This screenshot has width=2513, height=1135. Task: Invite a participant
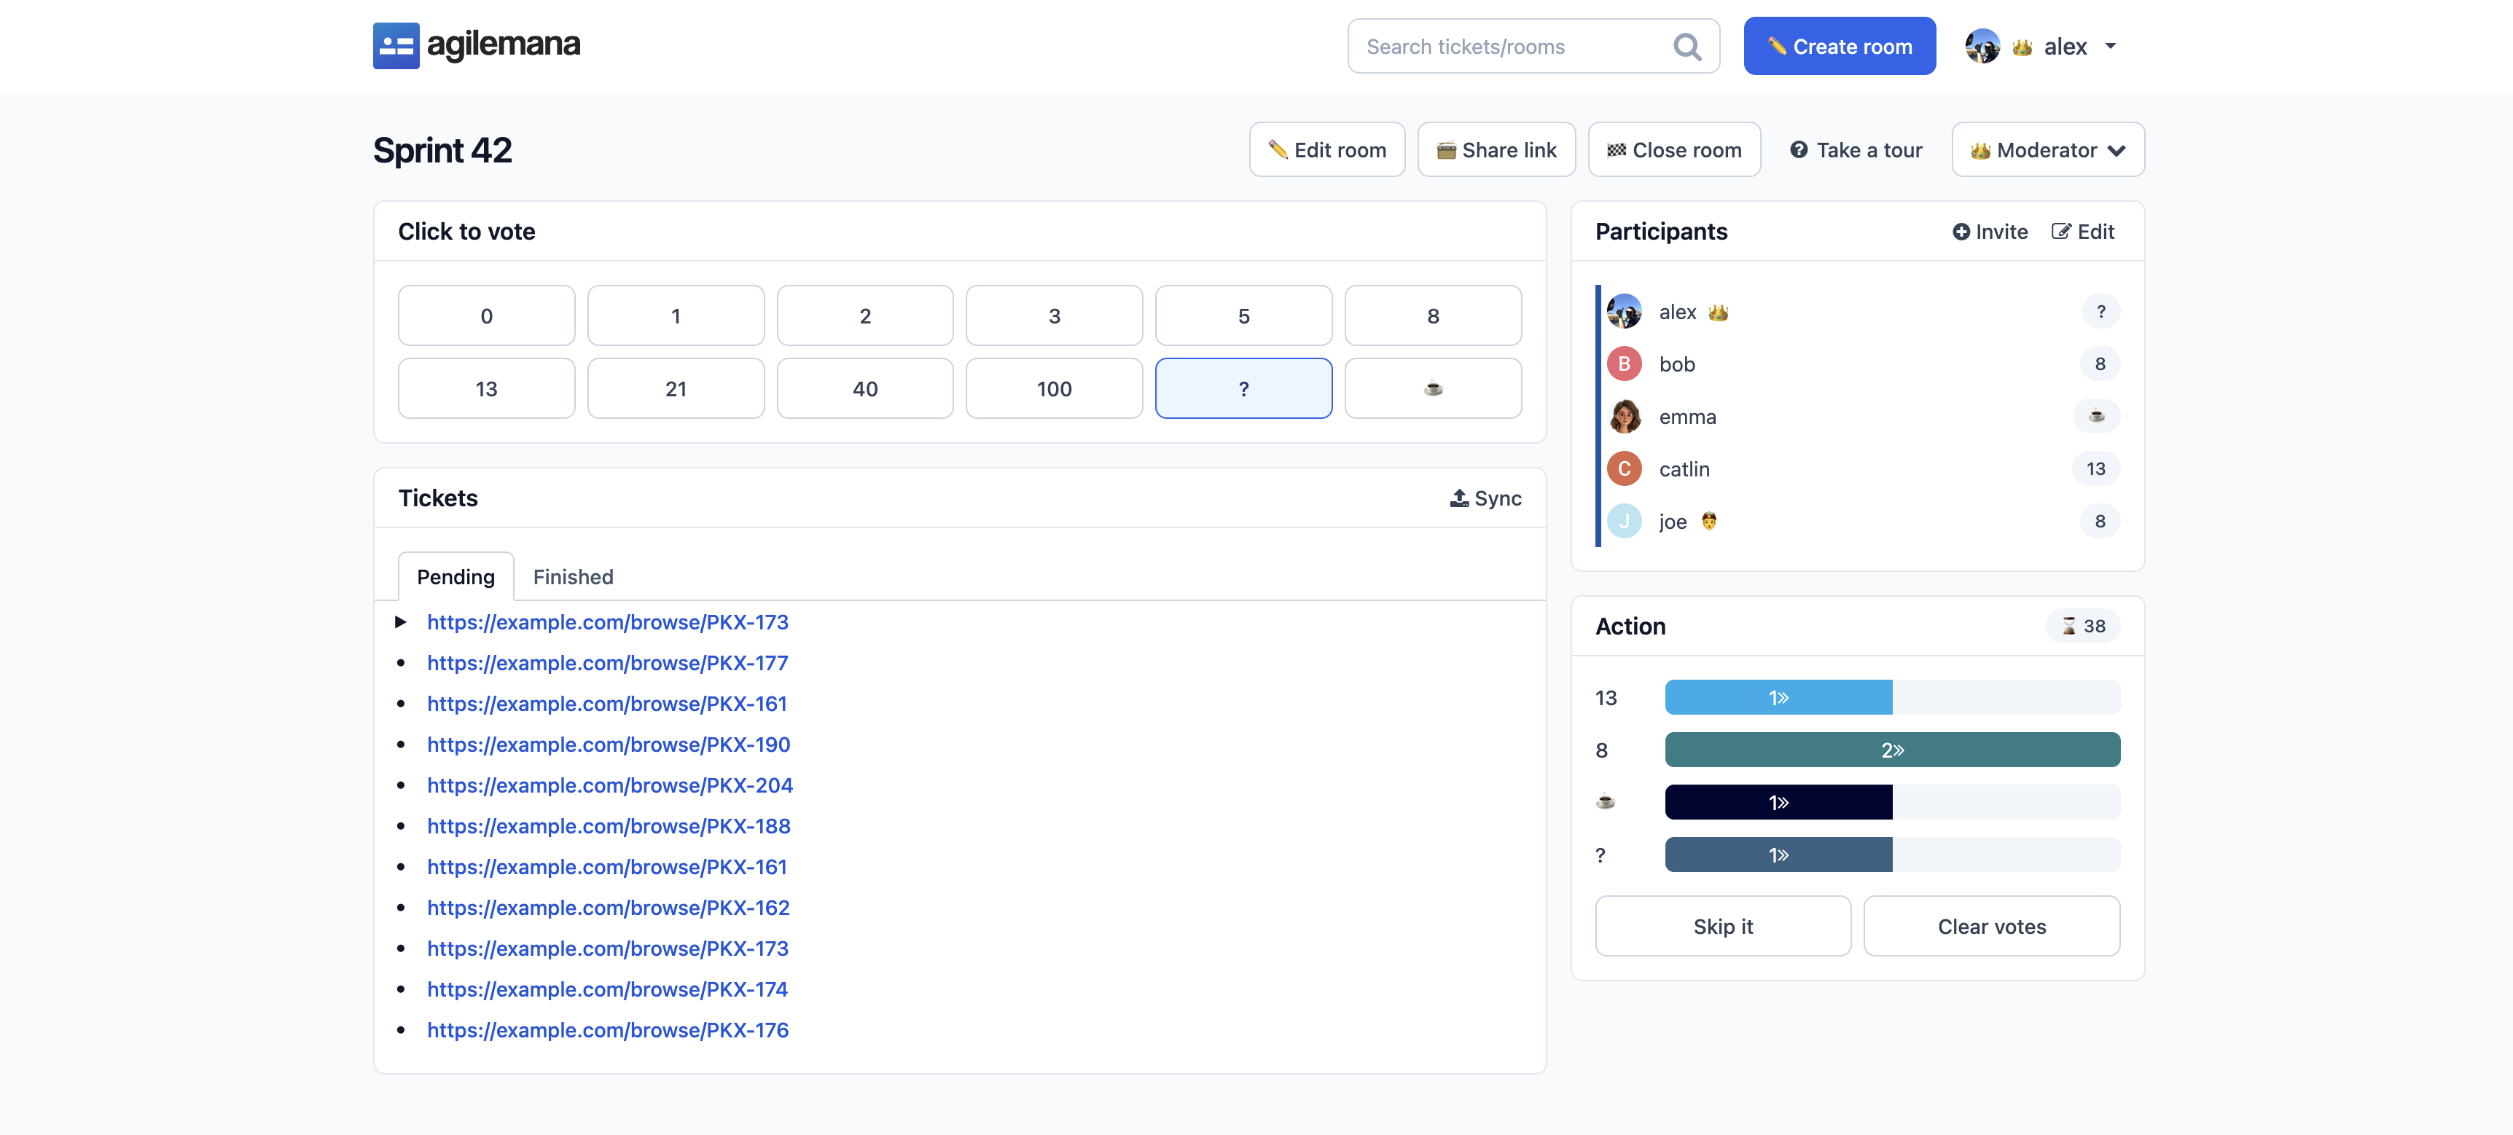coord(1989,232)
